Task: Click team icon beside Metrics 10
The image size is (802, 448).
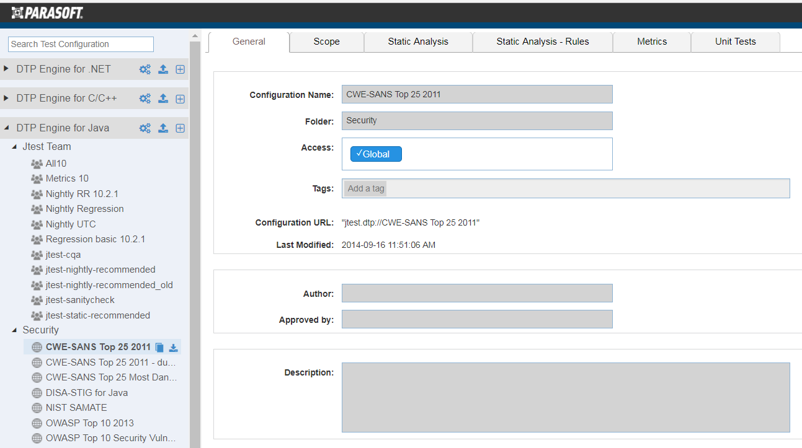Action: click(37, 178)
